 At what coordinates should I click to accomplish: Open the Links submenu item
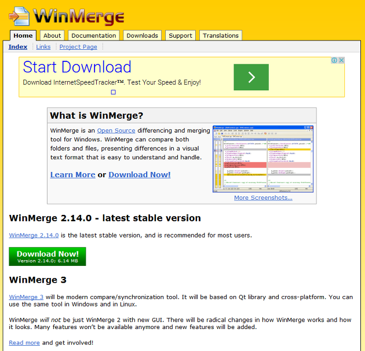click(43, 47)
